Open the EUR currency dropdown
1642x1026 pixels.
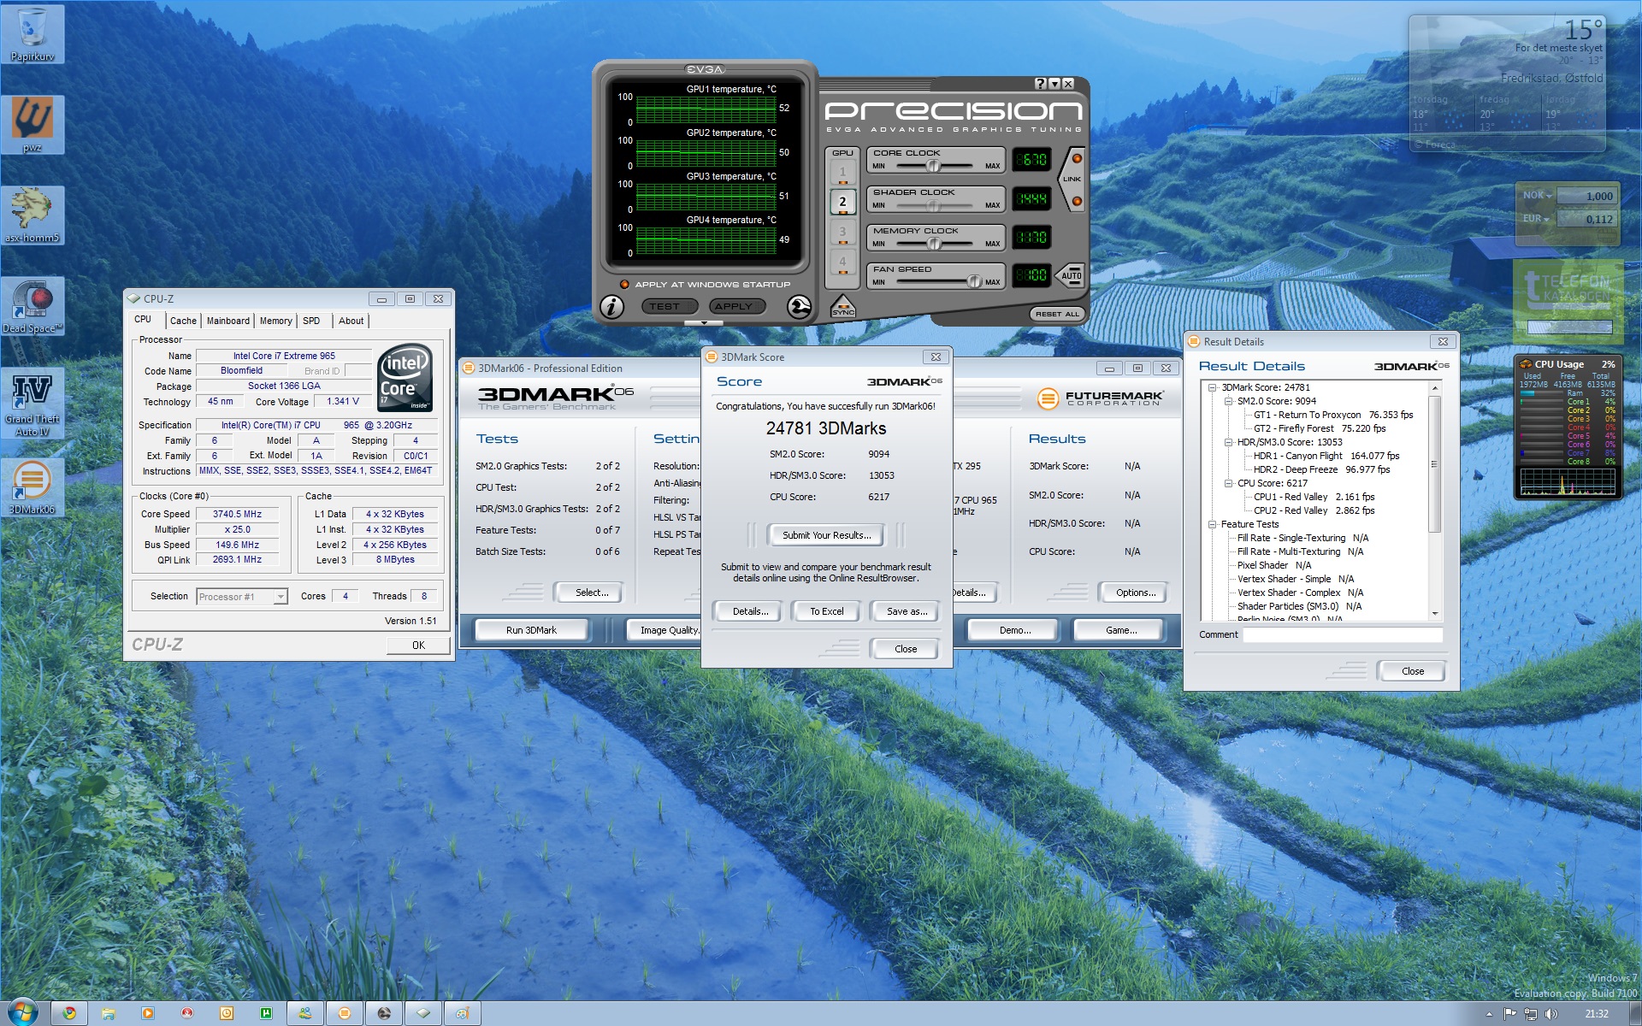pos(1538,219)
